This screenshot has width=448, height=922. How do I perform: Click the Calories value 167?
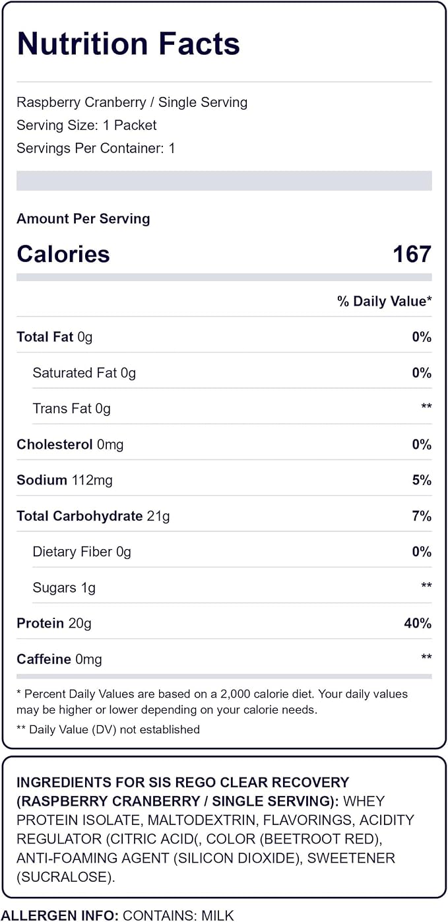point(412,254)
